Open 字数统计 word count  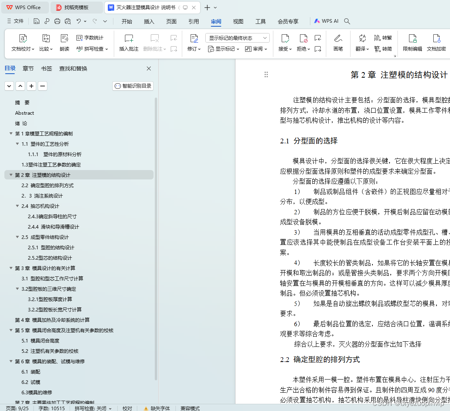click(x=90, y=38)
